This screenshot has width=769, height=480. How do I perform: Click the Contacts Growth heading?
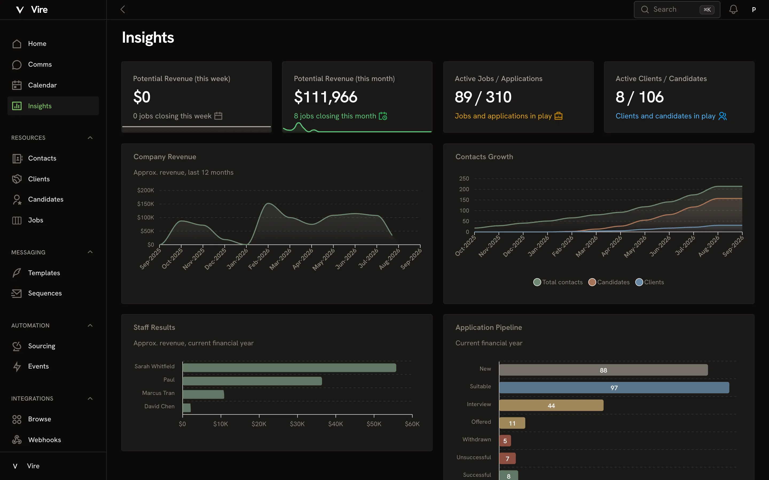[x=484, y=157]
